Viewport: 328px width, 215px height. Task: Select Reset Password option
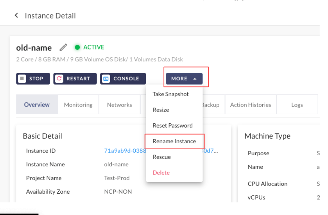173,126
